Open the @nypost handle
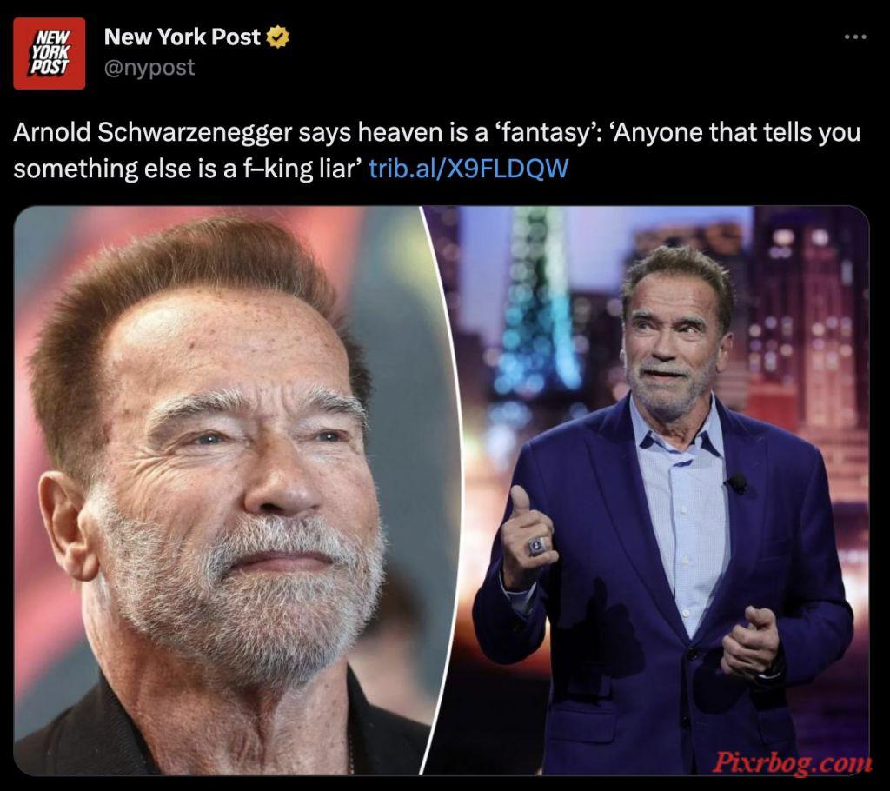 (149, 68)
